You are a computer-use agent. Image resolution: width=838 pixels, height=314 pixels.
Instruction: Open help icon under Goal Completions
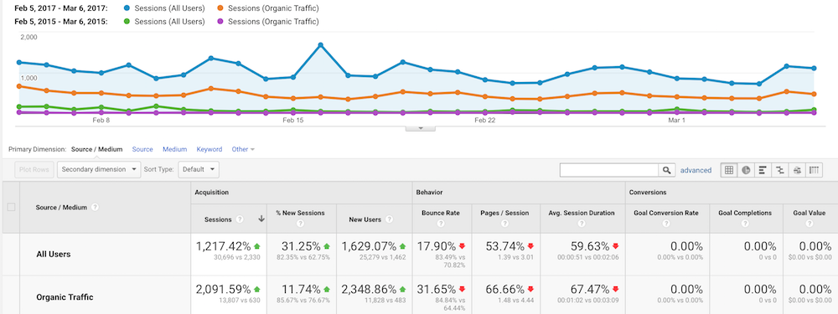click(745, 224)
